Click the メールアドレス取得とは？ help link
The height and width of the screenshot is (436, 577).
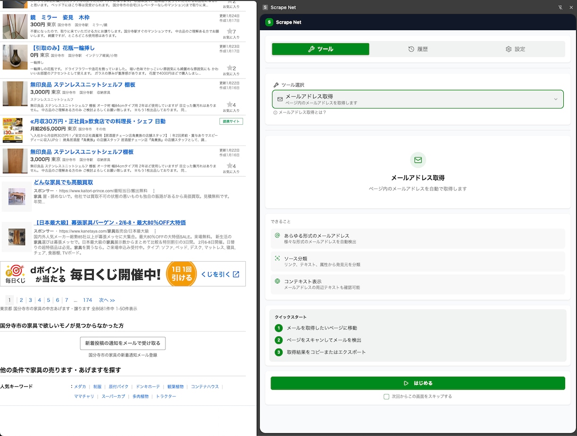coord(300,112)
